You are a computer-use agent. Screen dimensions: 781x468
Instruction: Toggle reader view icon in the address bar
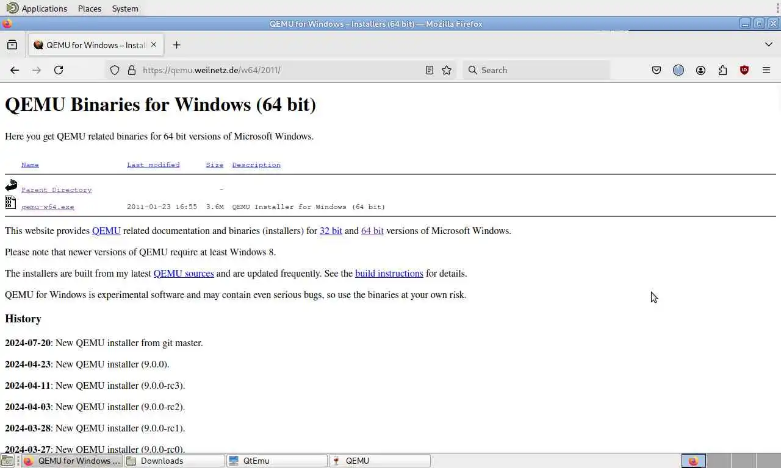tap(430, 70)
